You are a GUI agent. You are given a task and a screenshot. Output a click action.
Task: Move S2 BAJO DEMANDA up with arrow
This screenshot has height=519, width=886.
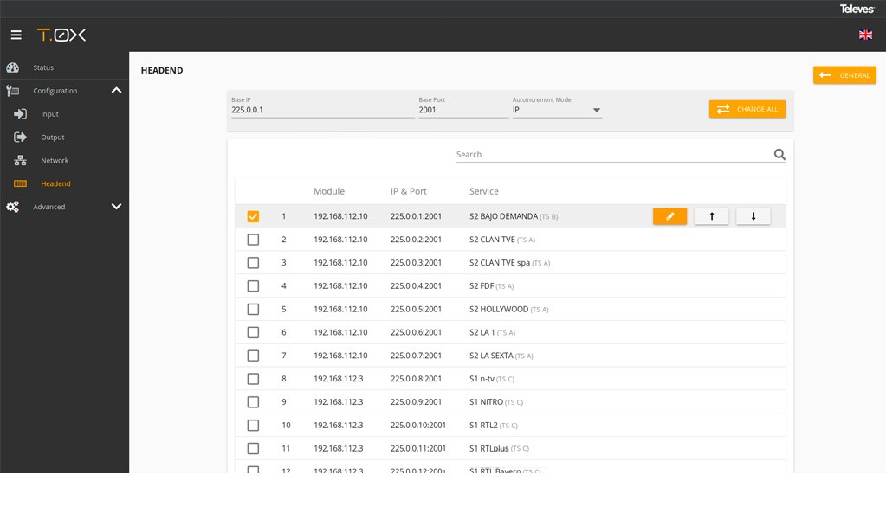tap(711, 216)
